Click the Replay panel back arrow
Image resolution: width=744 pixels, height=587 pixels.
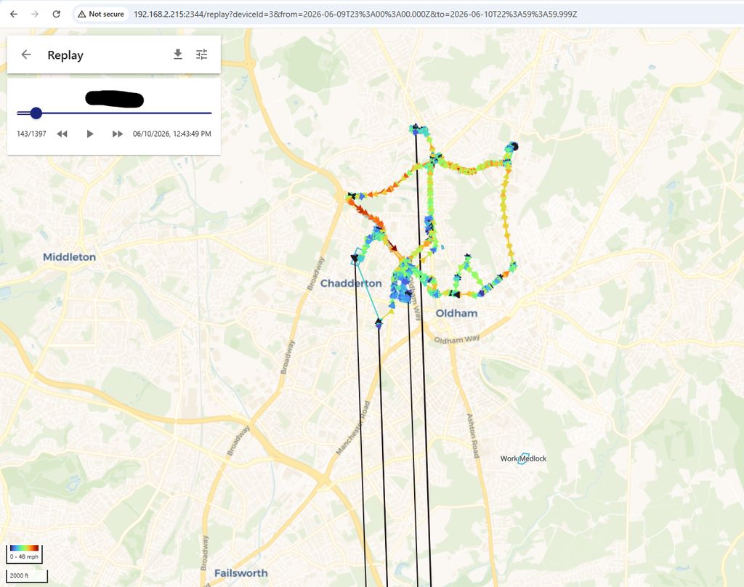pyautogui.click(x=26, y=54)
